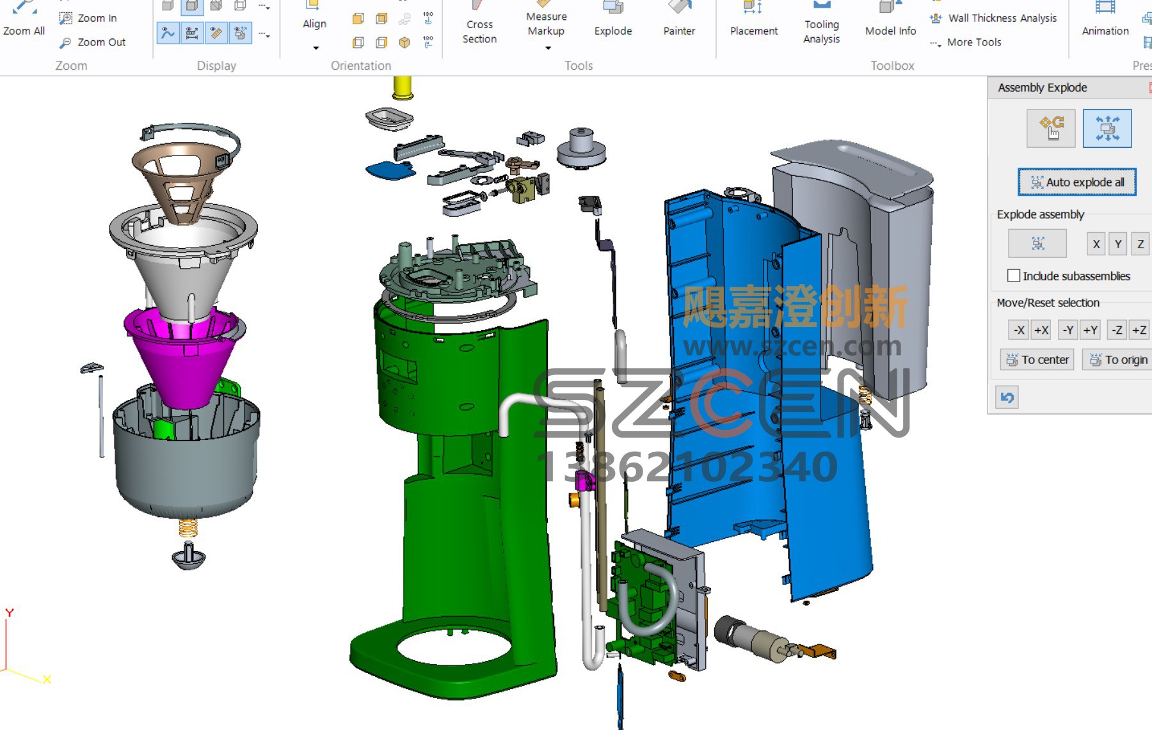The height and width of the screenshot is (730, 1152).
Task: Expand More Tools dropdown
Action: click(x=966, y=42)
